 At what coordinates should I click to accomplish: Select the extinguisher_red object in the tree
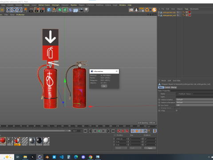coord(170,15)
